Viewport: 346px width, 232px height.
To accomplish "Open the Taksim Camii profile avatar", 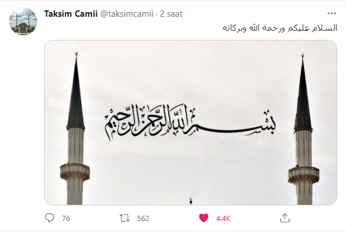I will 23,21.
